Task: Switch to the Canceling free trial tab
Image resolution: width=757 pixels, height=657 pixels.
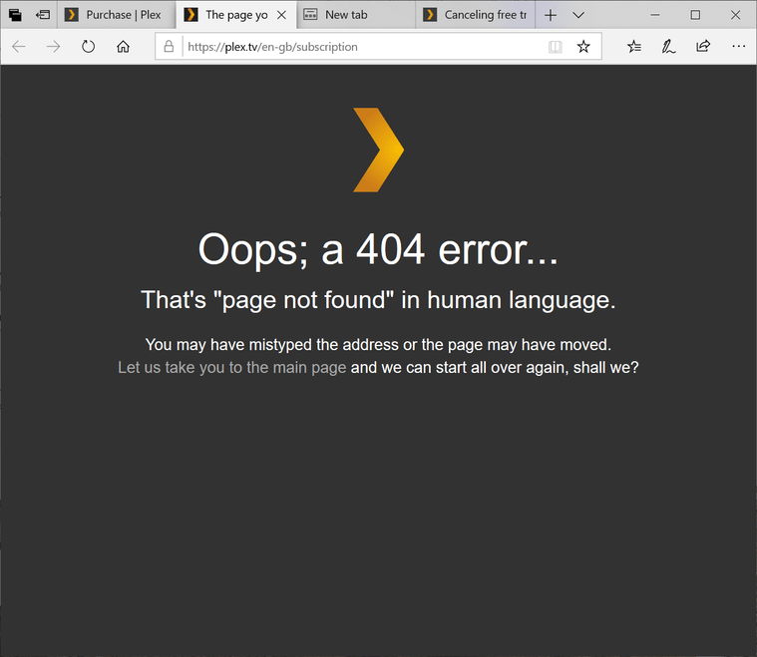Action: point(475,15)
